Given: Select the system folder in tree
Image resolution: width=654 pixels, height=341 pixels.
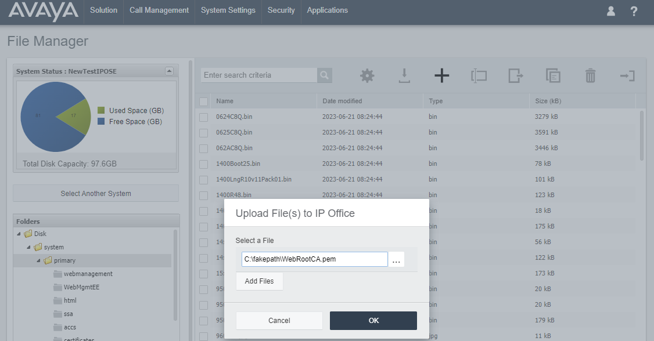Looking at the screenshot, I should [54, 247].
